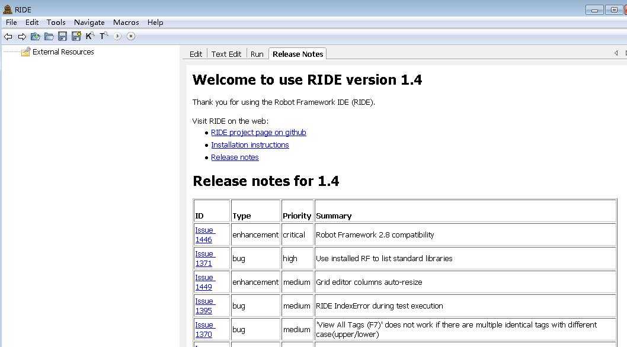627x347 pixels.
Task: Click the Save All icon with yellow star
Action: pos(76,36)
